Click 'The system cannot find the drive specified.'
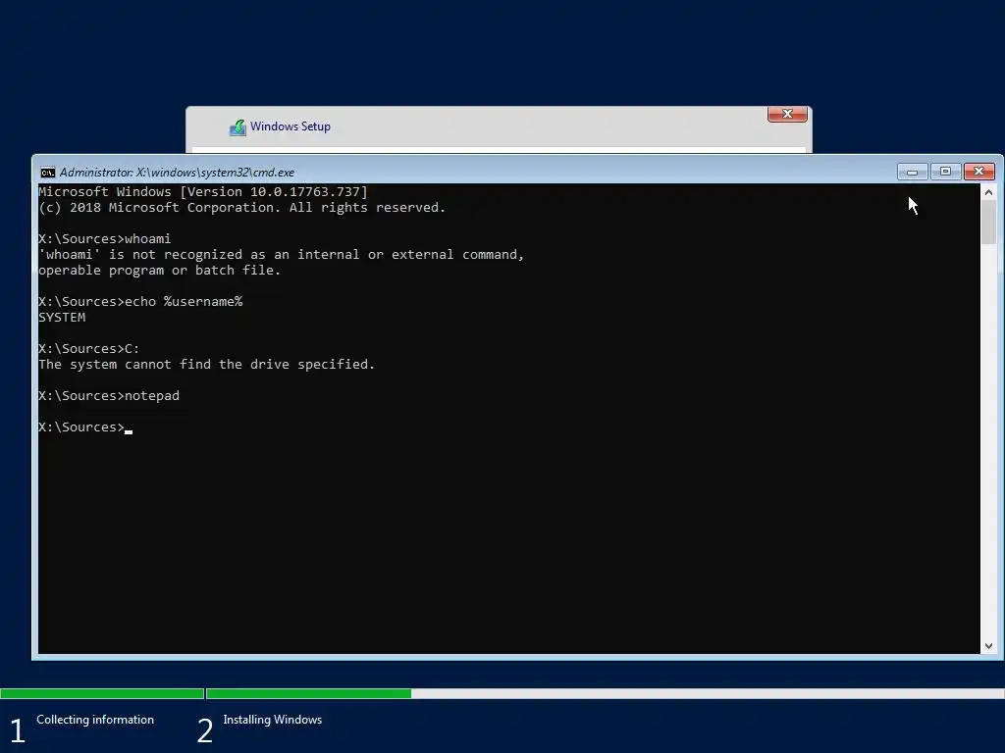1005x753 pixels. point(206,365)
